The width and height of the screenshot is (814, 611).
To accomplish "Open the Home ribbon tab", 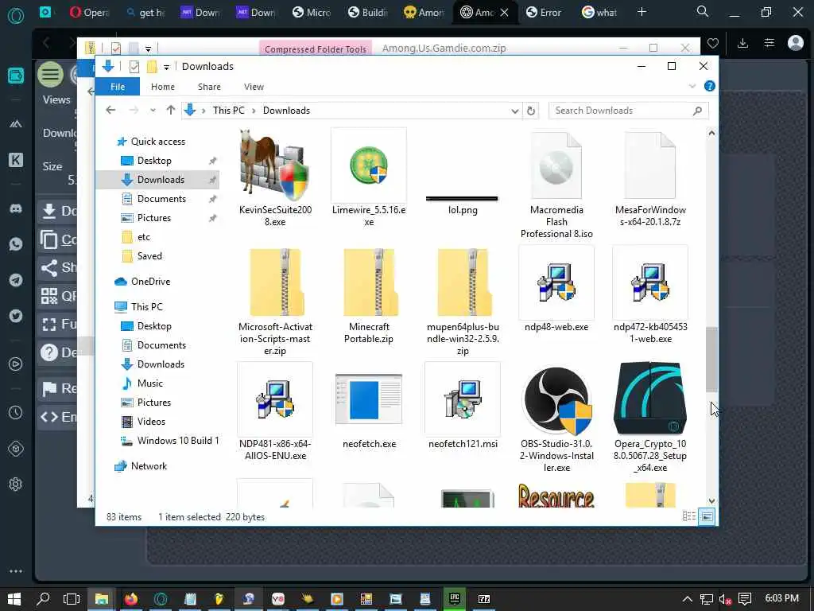I will tap(162, 87).
